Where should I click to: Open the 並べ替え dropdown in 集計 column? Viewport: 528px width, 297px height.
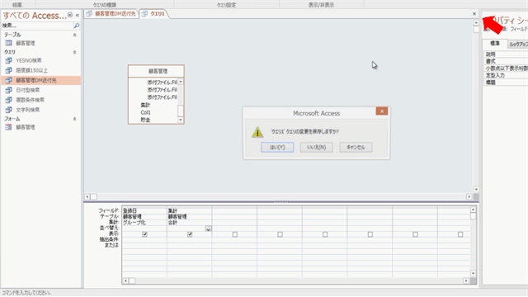pos(209,229)
